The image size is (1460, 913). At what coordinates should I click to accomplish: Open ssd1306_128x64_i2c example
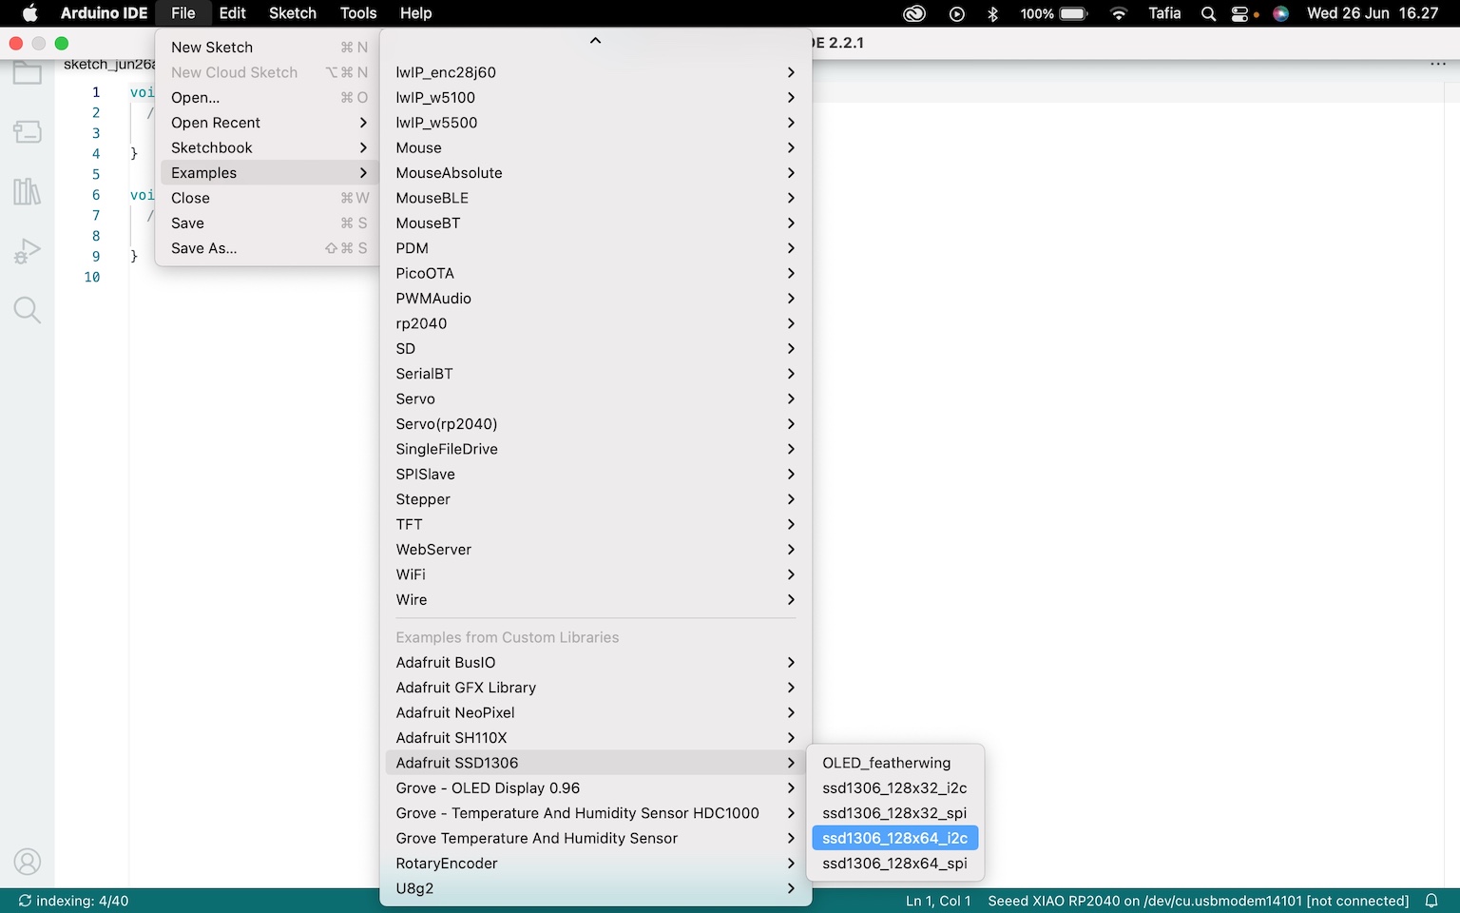click(894, 838)
